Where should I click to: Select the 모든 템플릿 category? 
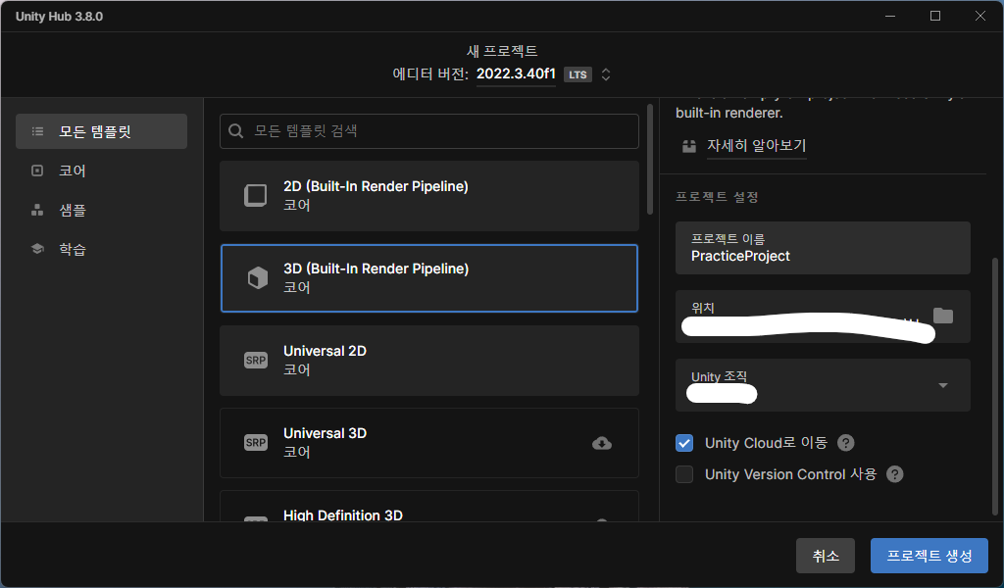pyautogui.click(x=101, y=131)
